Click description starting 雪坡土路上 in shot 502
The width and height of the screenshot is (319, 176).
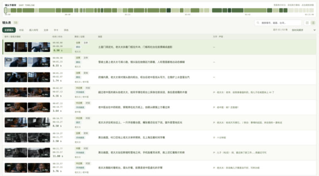tap(141, 62)
